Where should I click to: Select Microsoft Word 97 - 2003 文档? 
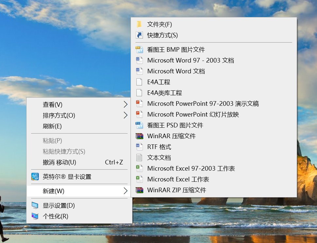tap(214, 60)
